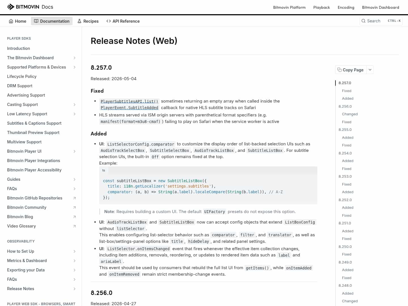Open Lifecycle Policy sidebar link
The height and width of the screenshot is (306, 408).
point(22,76)
